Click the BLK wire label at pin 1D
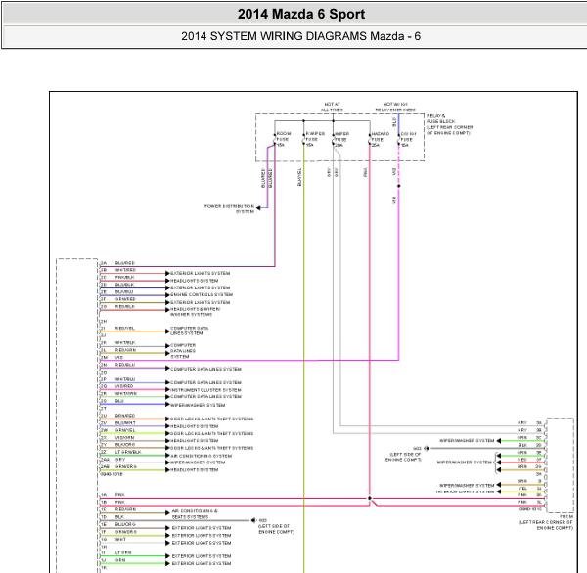This screenshot has height=573, width=587. (x=119, y=517)
